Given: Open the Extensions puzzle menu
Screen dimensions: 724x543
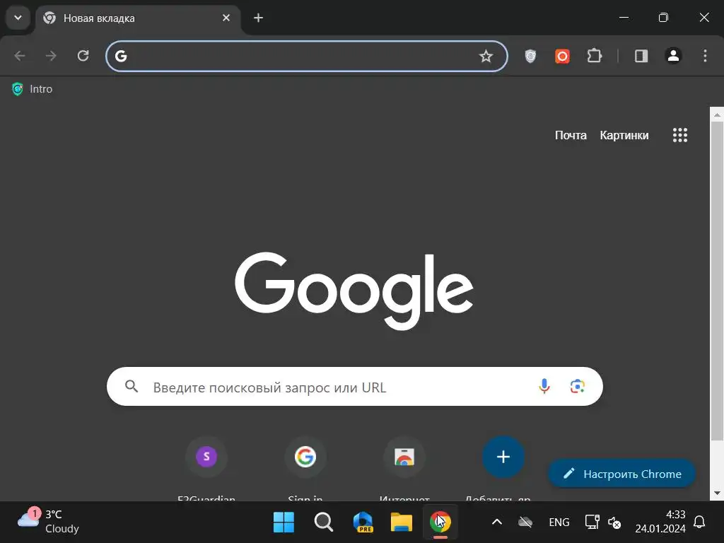Looking at the screenshot, I should [594, 57].
